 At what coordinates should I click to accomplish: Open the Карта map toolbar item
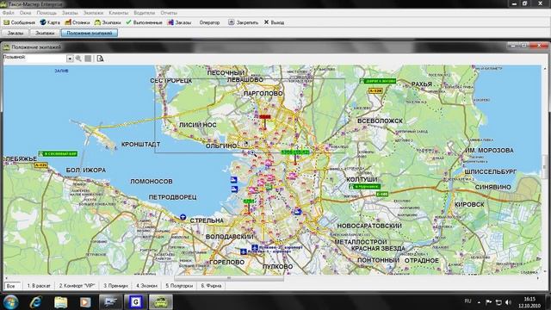[50, 22]
